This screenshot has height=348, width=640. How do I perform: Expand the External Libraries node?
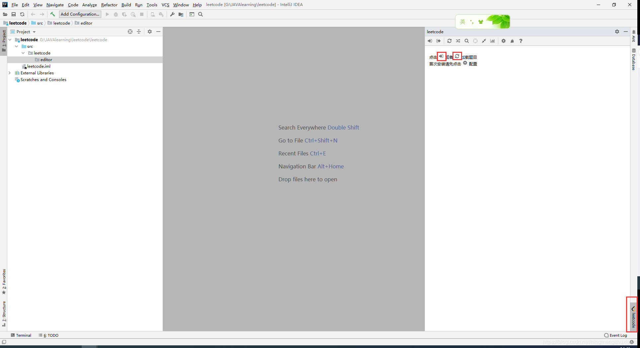click(10, 73)
